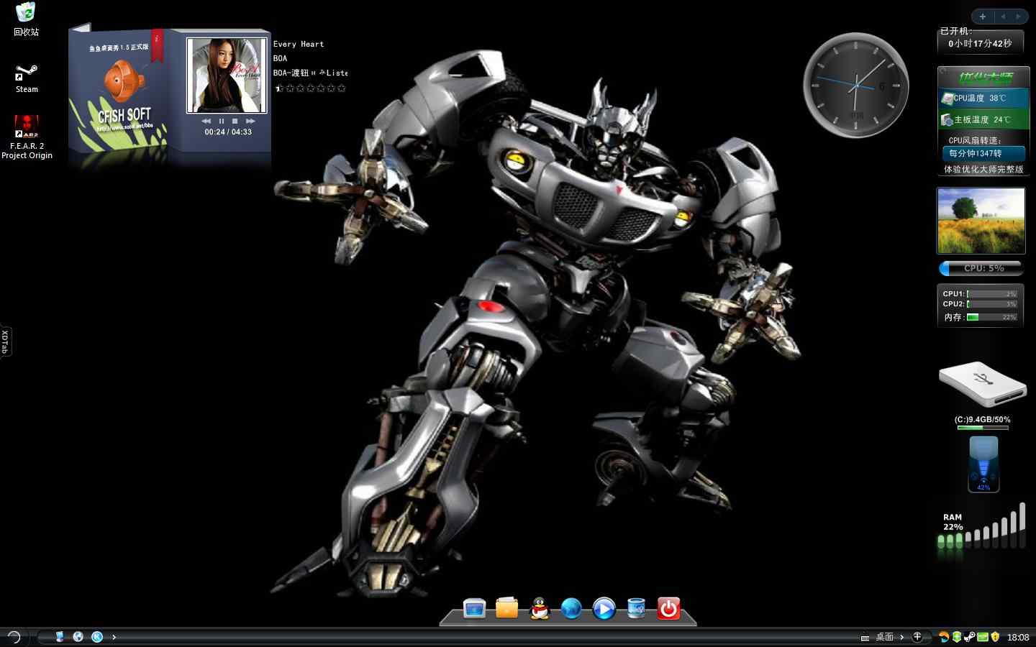Click the CPU2 usage bar
This screenshot has height=647, width=1036.
[x=991, y=304]
